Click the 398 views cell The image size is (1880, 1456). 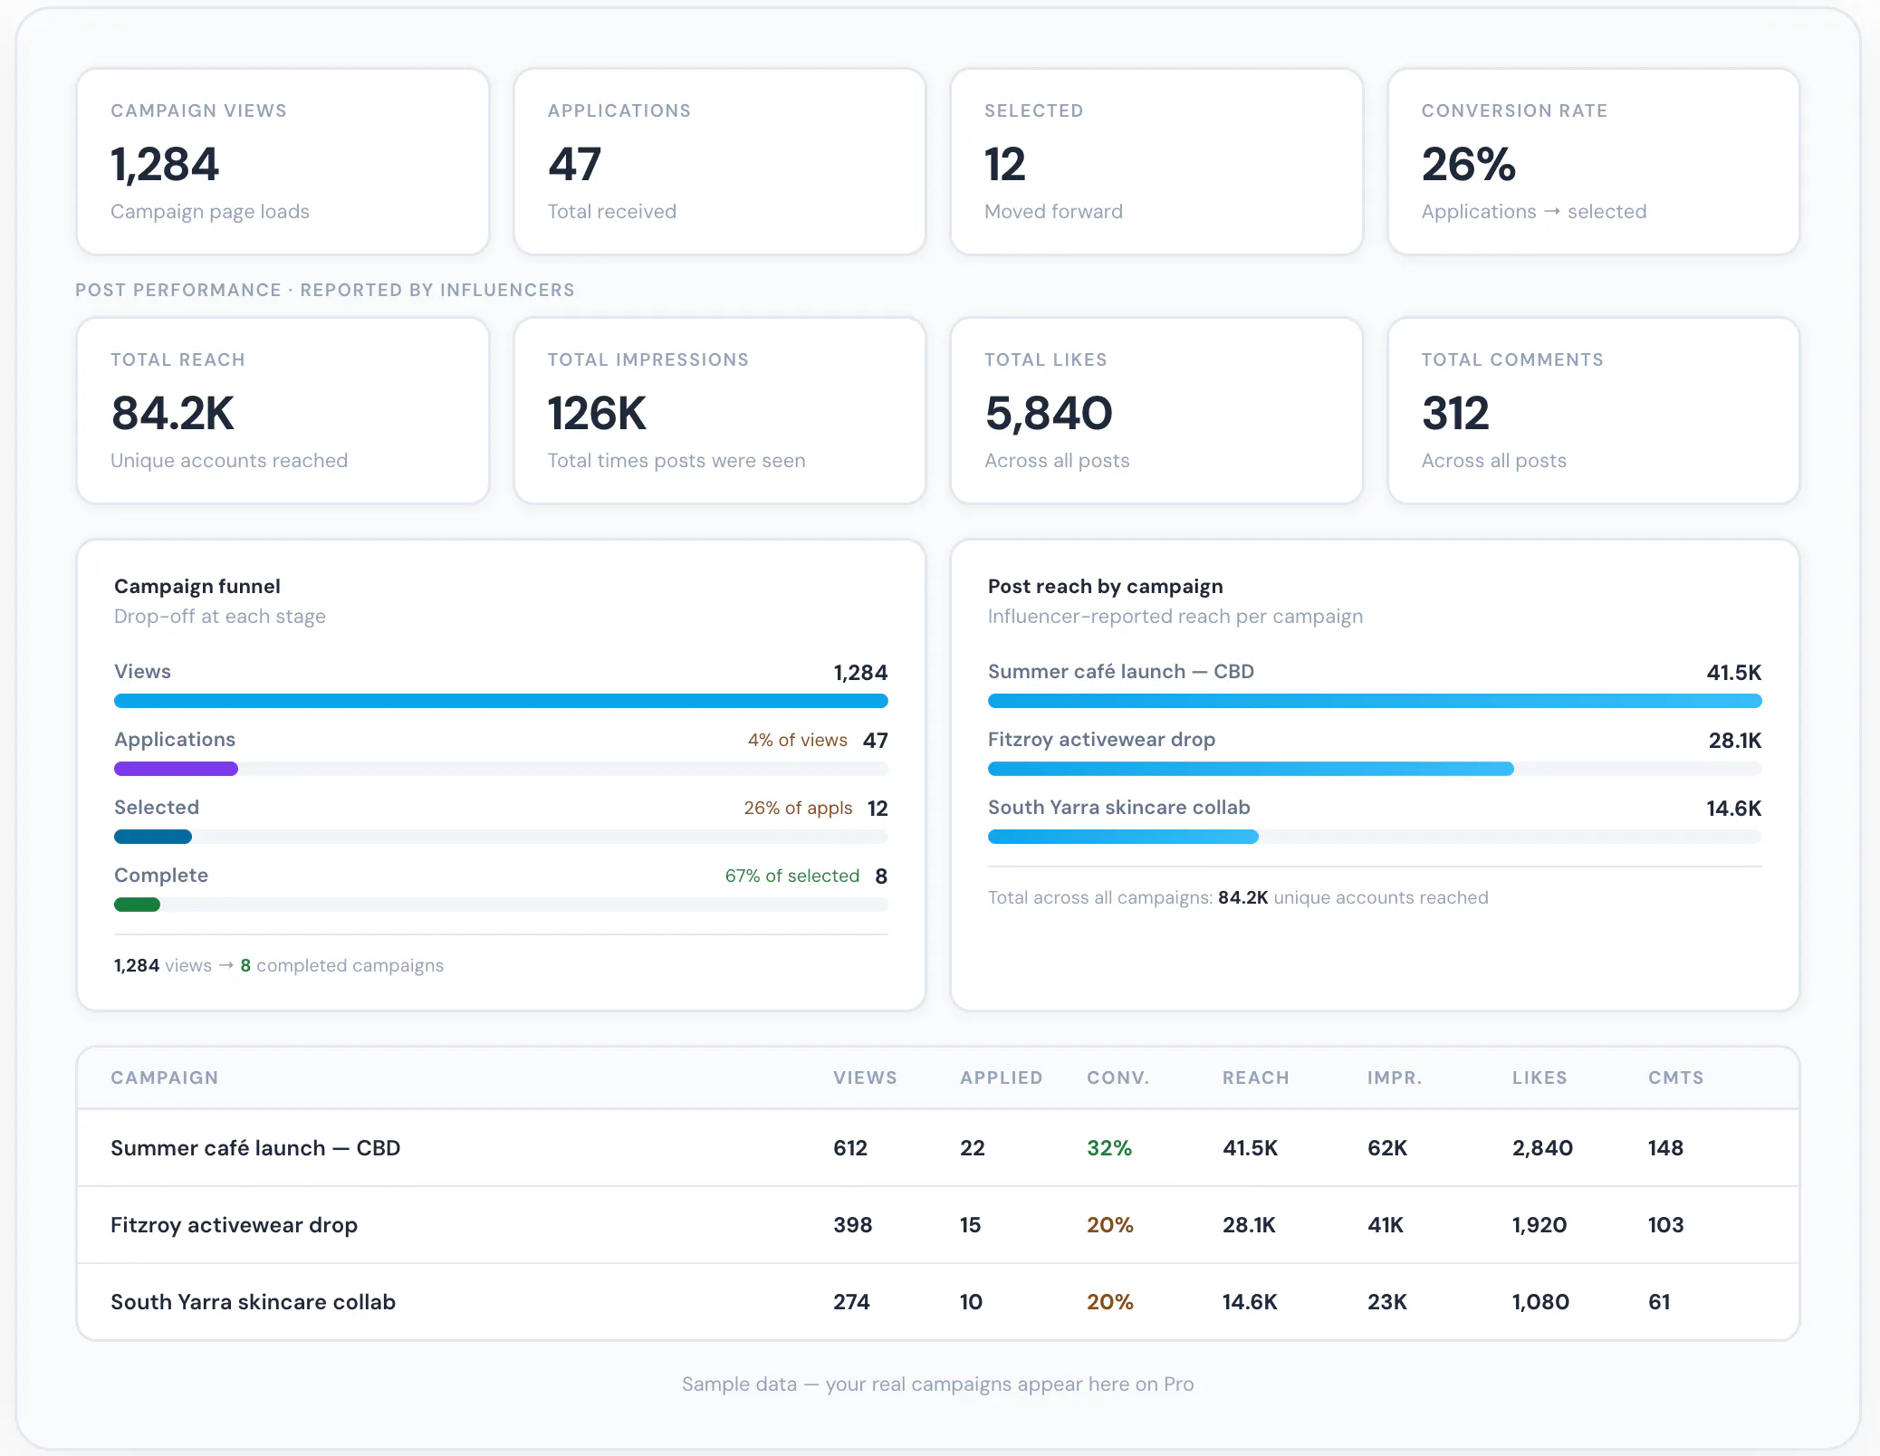[852, 1225]
